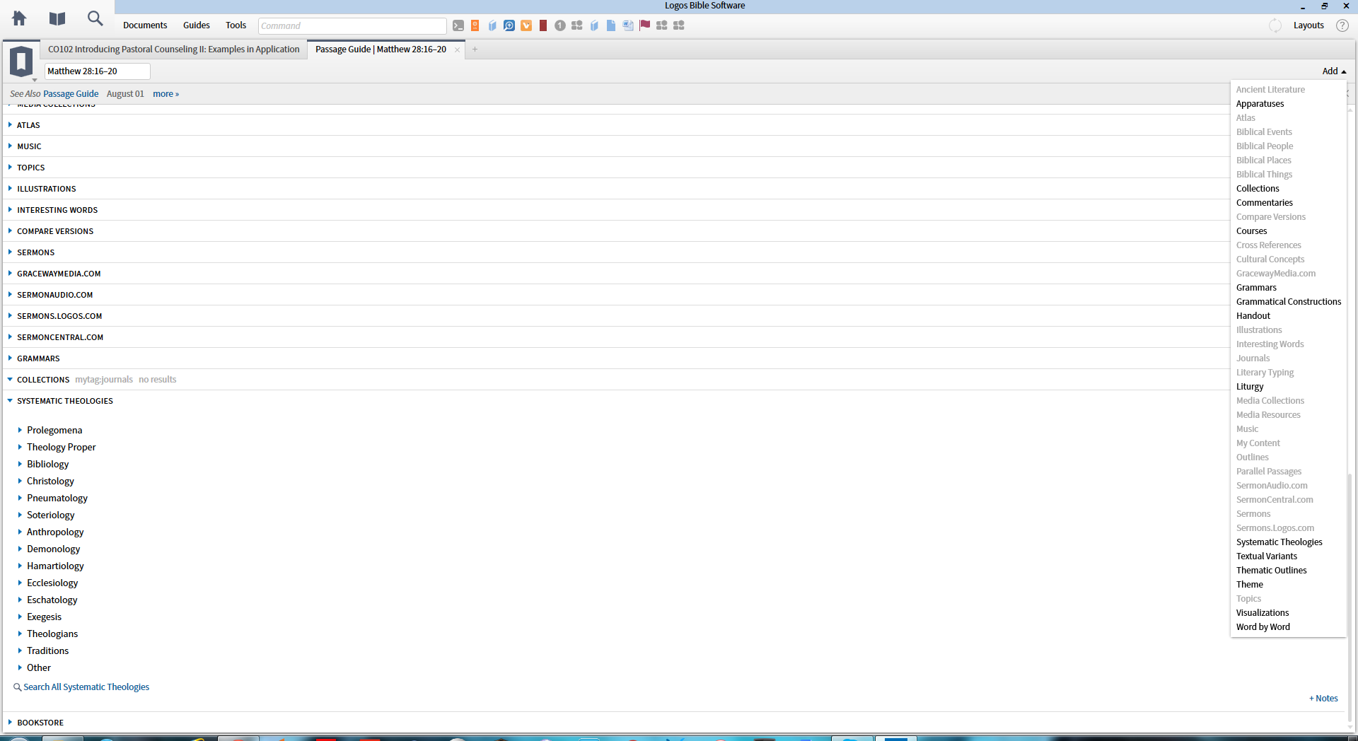Select Textual Variants from the Add menu
The image size is (1358, 741).
pyautogui.click(x=1266, y=556)
